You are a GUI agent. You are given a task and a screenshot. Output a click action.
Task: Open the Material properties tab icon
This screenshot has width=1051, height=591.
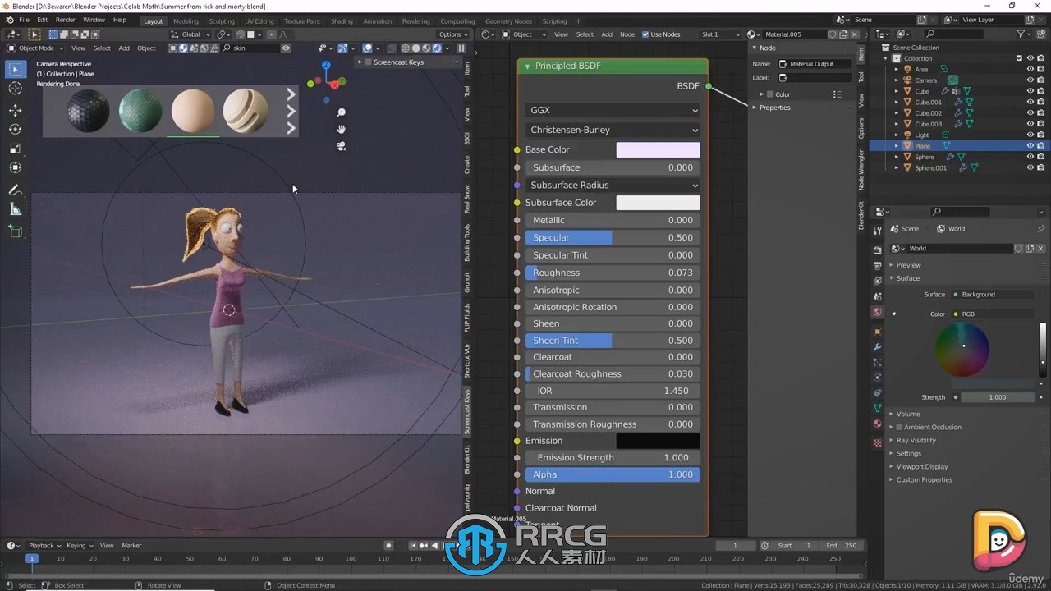pyautogui.click(x=878, y=424)
